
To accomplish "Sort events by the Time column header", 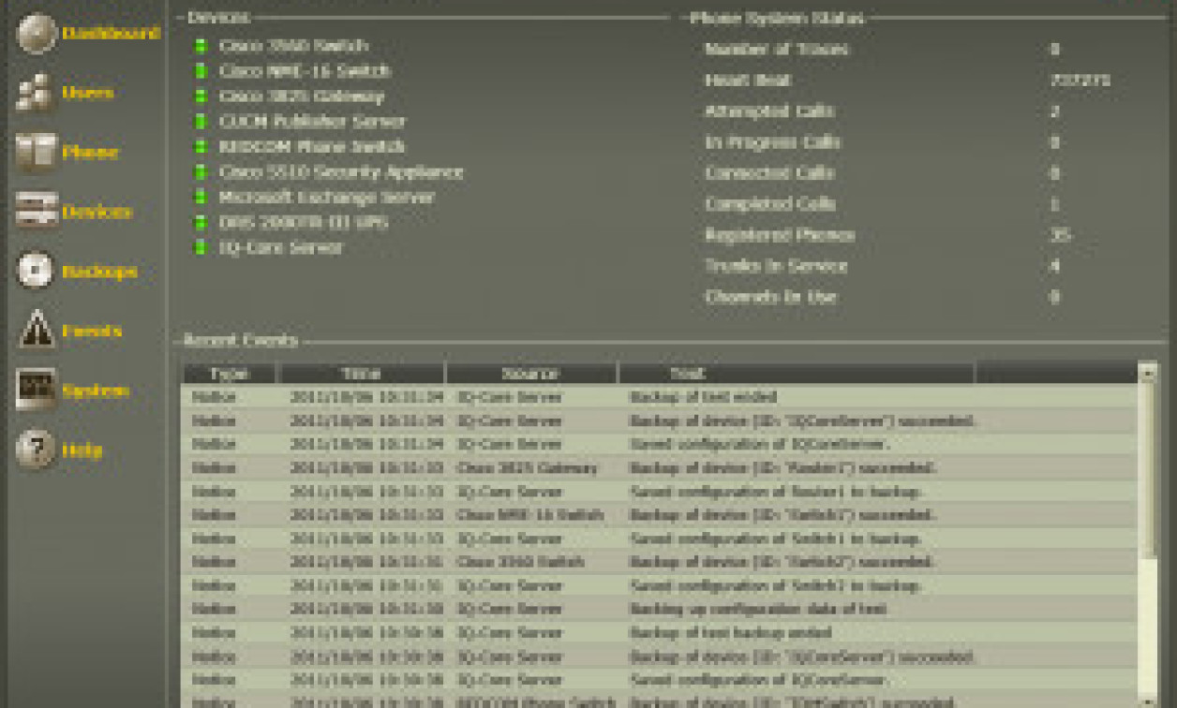I will point(361,374).
